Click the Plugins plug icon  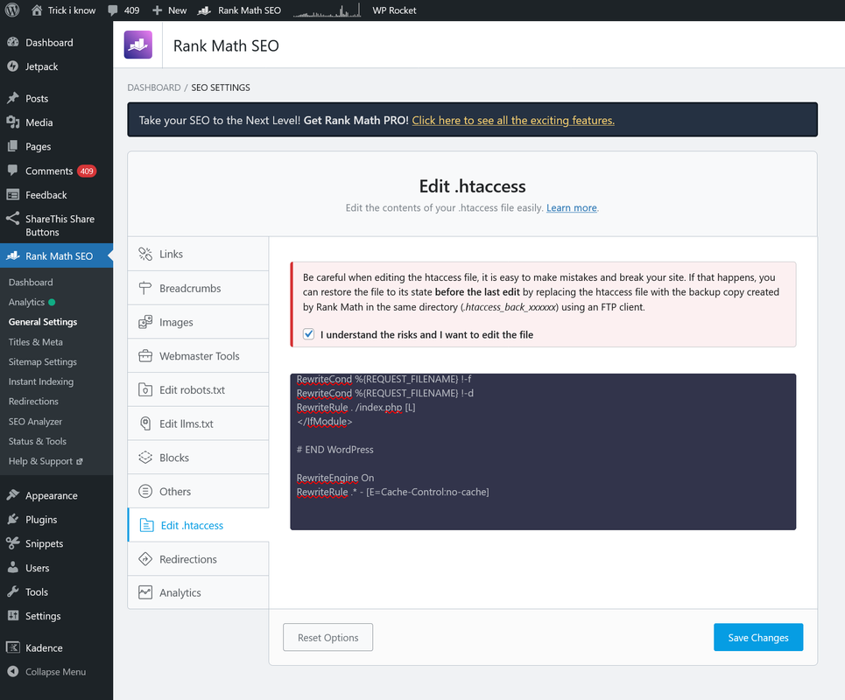[x=13, y=519]
